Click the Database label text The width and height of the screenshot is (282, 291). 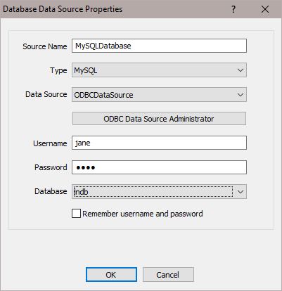pyautogui.click(x=51, y=191)
